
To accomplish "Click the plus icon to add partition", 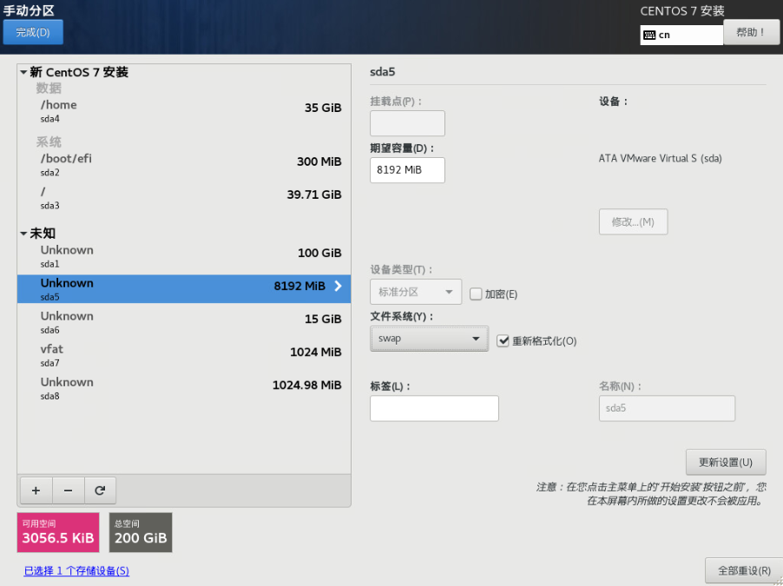I will (x=36, y=491).
